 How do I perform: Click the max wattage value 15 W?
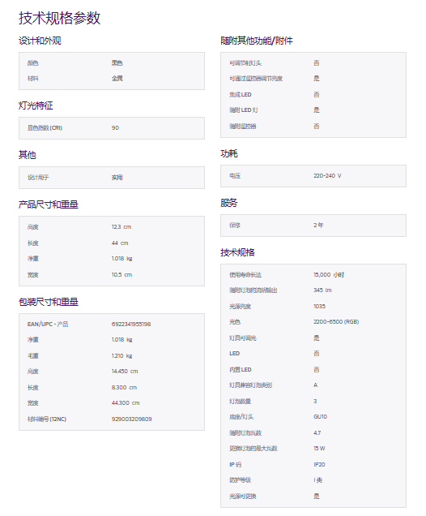point(319,448)
